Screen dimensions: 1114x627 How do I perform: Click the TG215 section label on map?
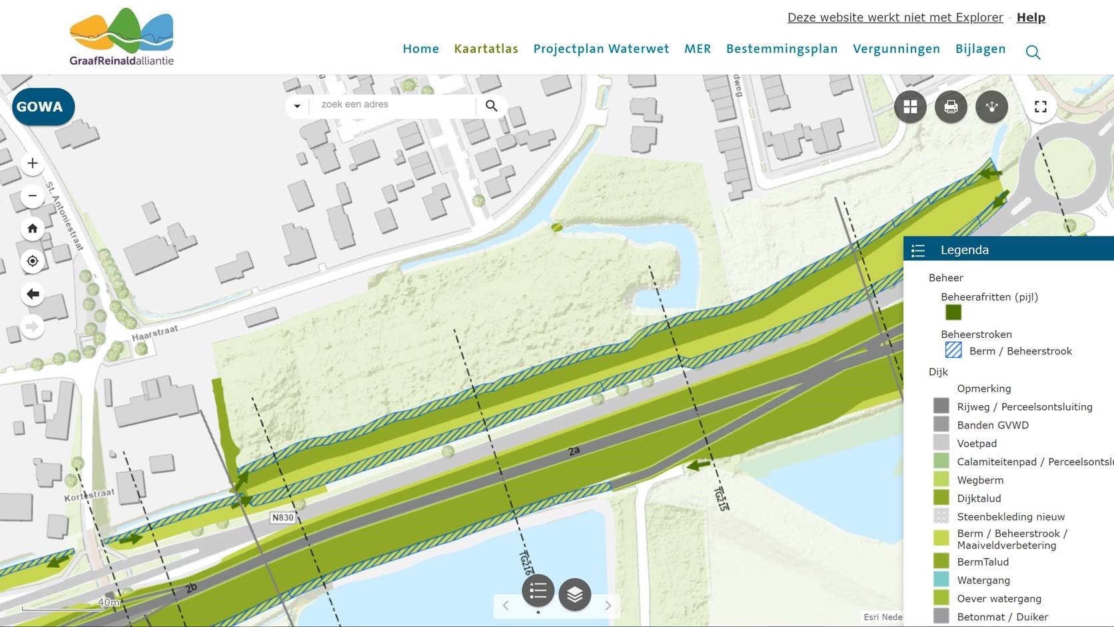coord(721,498)
